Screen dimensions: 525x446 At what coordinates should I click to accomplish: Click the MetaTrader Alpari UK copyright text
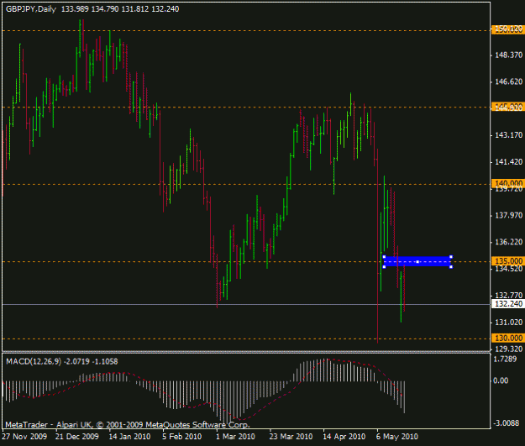(x=128, y=424)
